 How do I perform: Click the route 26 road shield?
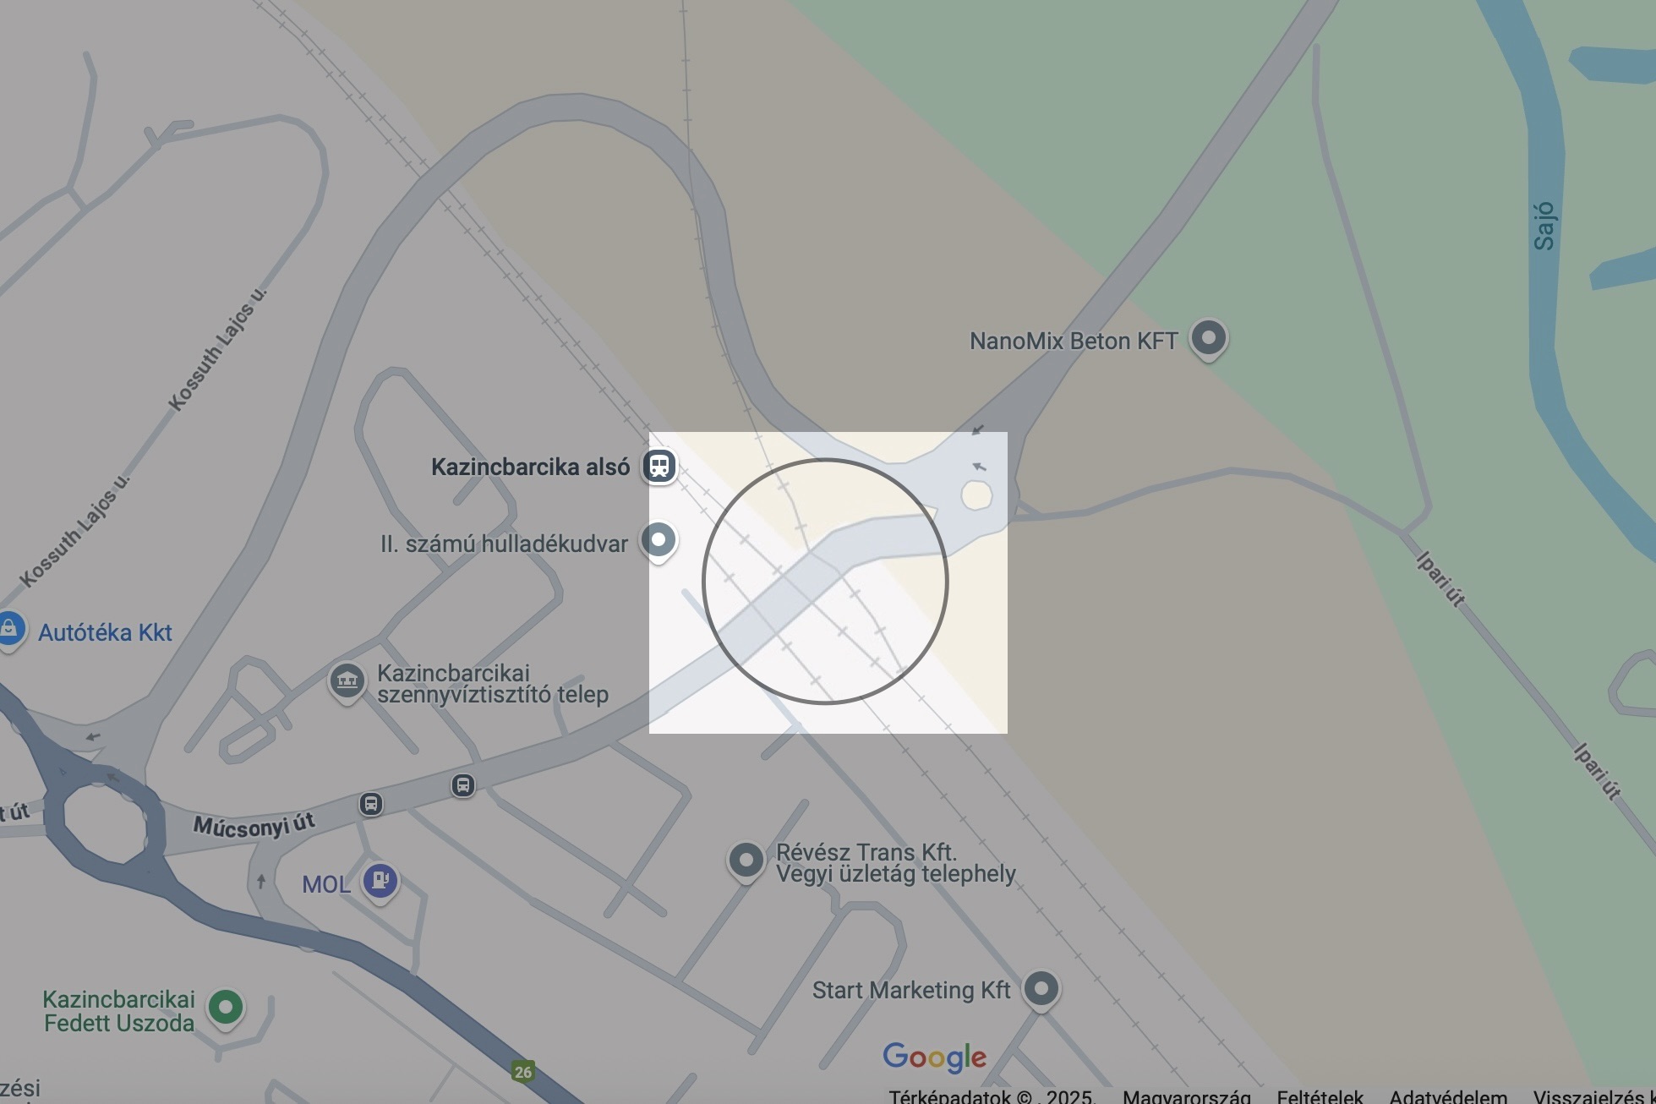click(523, 1072)
